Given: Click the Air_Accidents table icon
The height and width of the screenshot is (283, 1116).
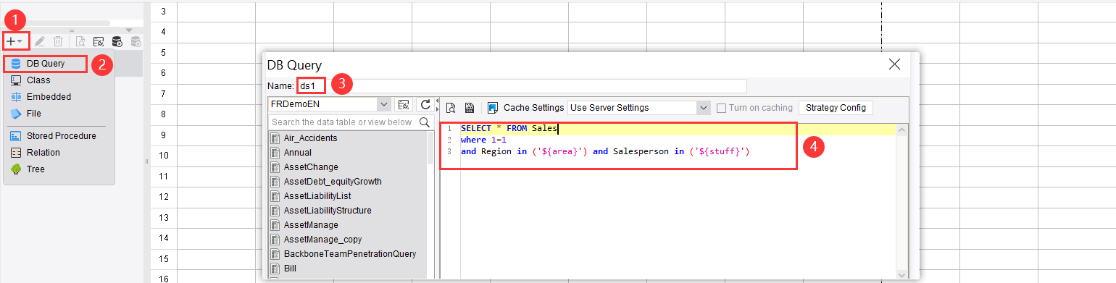Looking at the screenshot, I should [275, 138].
